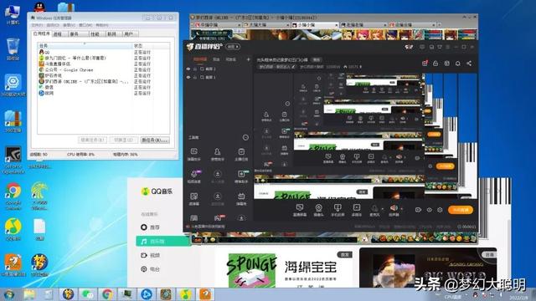Select 音乐馆 in QQ Music sidebar

click(162, 242)
